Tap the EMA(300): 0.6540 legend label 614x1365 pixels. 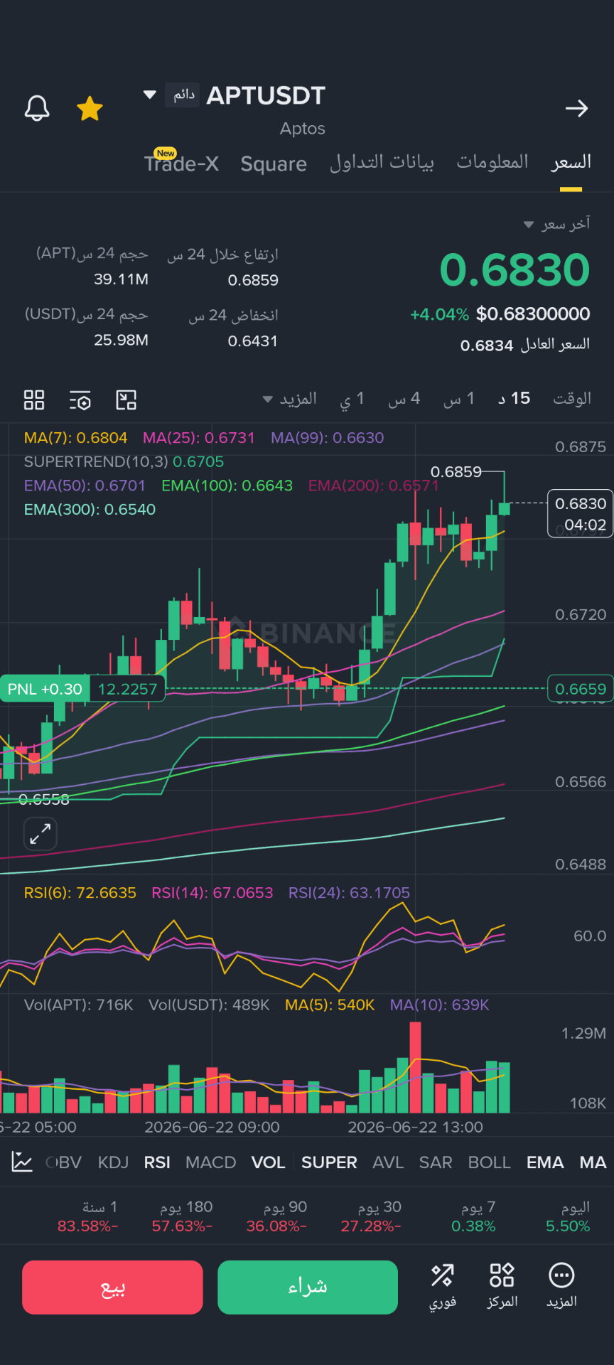(90, 510)
